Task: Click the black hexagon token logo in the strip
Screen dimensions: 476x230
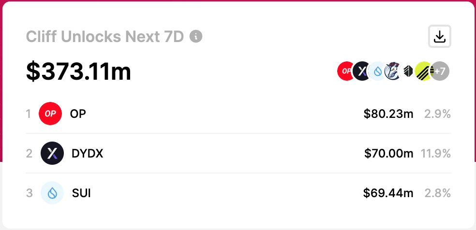Action: pos(408,71)
